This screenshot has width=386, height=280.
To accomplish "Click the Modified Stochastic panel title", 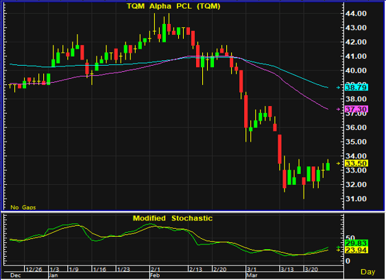I will [173, 218].
